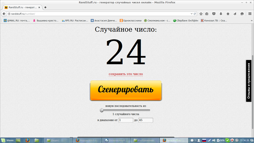Click the Pocket save icon

pos(214,14)
